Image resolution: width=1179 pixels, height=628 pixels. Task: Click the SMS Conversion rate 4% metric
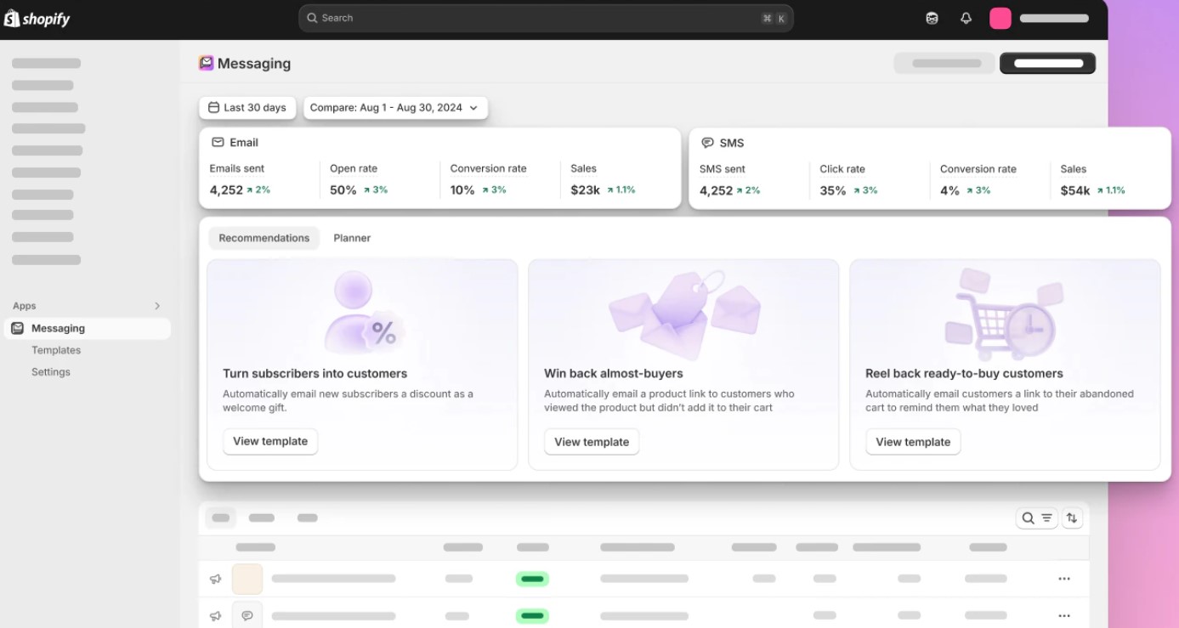[949, 190]
